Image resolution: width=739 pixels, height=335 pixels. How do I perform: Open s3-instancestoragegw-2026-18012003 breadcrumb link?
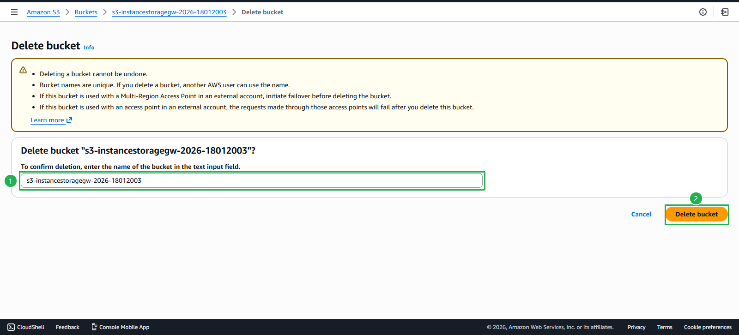169,12
